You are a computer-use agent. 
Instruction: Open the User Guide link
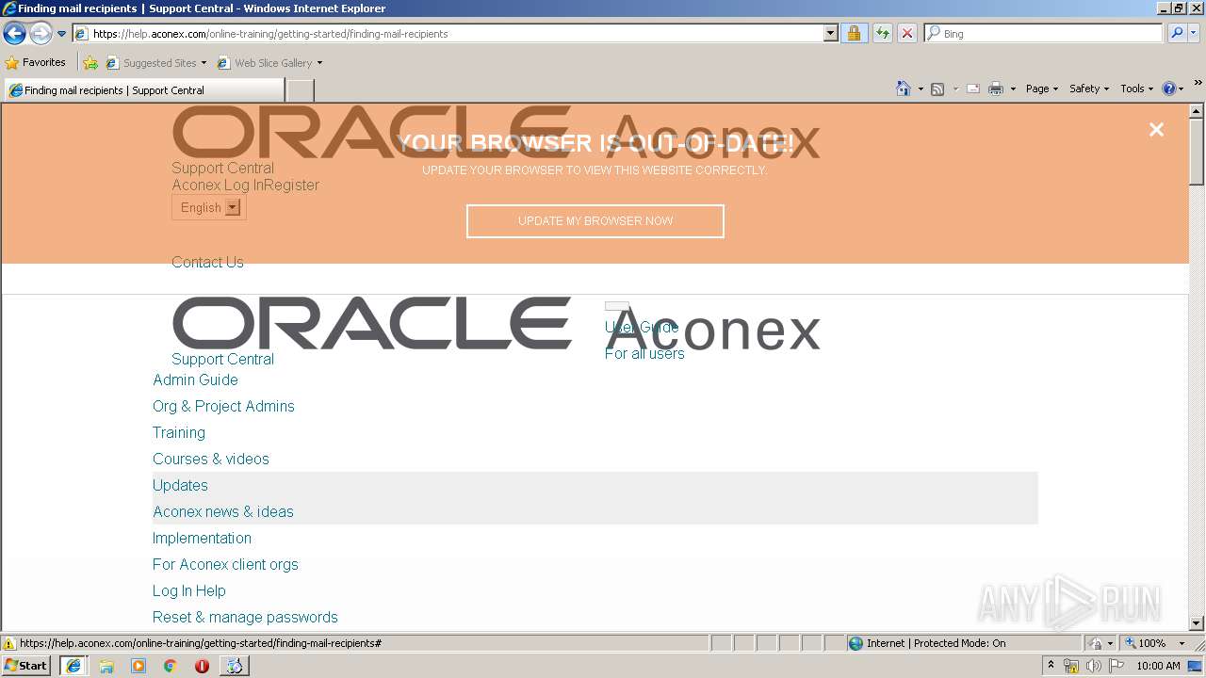click(x=642, y=328)
